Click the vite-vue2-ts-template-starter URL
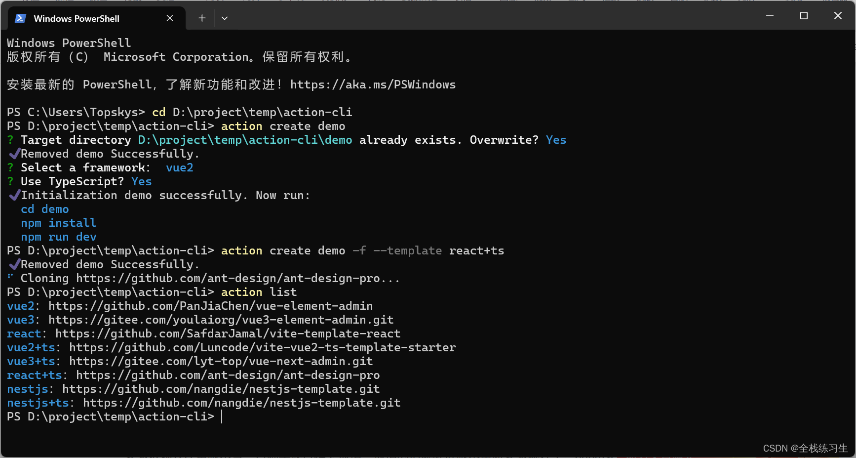 coord(262,347)
